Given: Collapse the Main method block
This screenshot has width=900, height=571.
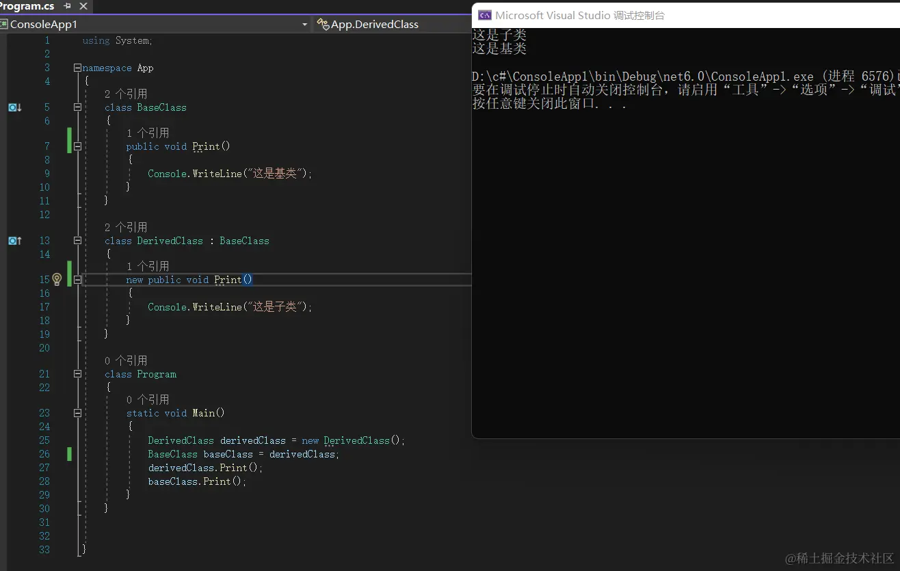Looking at the screenshot, I should [x=77, y=413].
